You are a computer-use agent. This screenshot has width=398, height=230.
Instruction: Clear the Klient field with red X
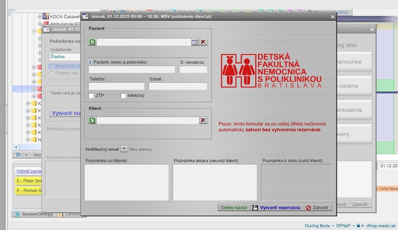[203, 120]
